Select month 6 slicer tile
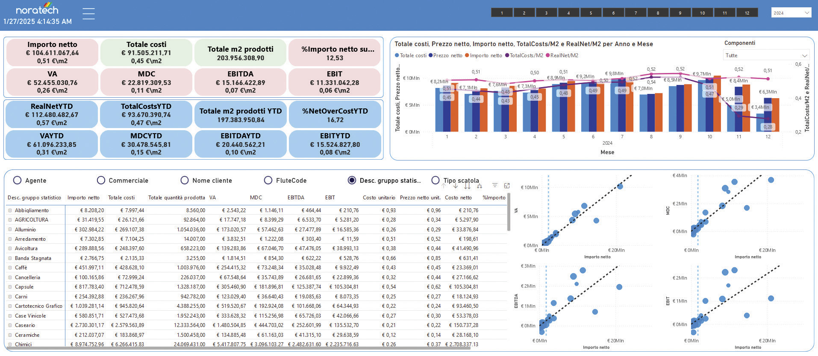 coord(613,13)
